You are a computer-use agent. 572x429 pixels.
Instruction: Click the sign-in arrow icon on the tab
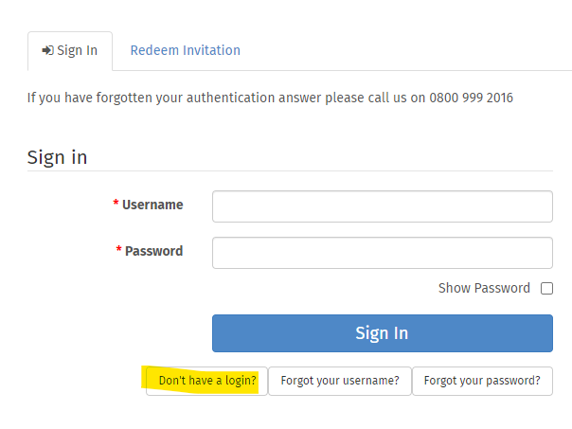pos(47,50)
